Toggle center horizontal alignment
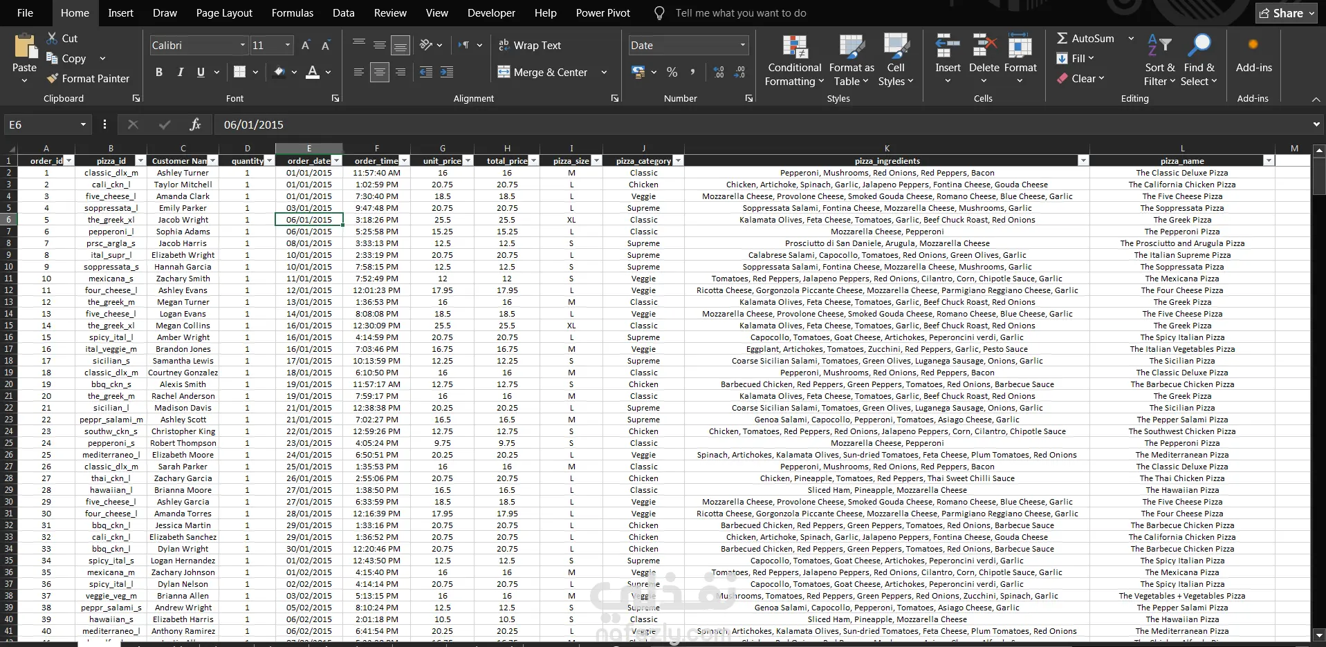 point(379,72)
